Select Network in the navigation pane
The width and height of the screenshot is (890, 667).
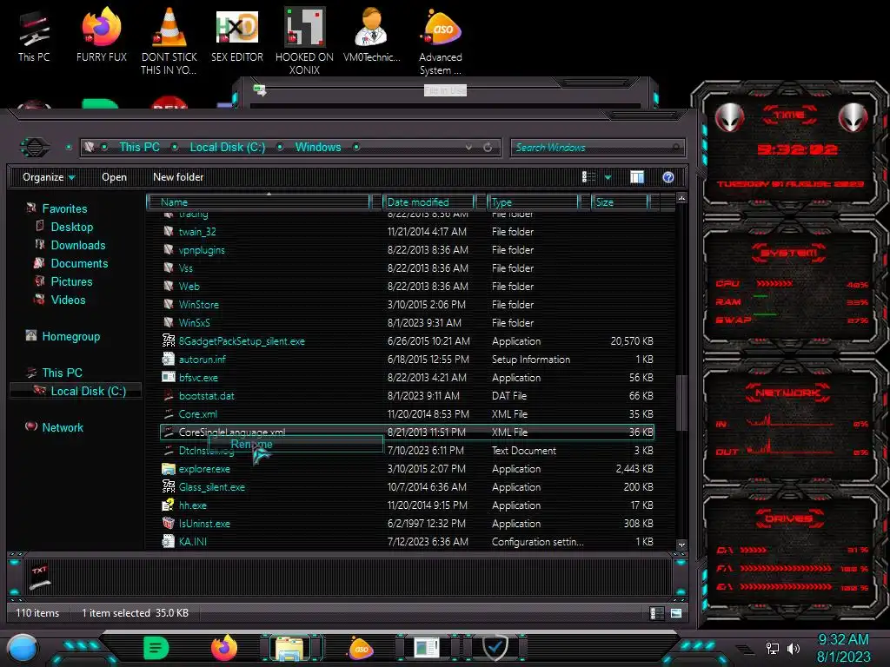click(x=63, y=427)
